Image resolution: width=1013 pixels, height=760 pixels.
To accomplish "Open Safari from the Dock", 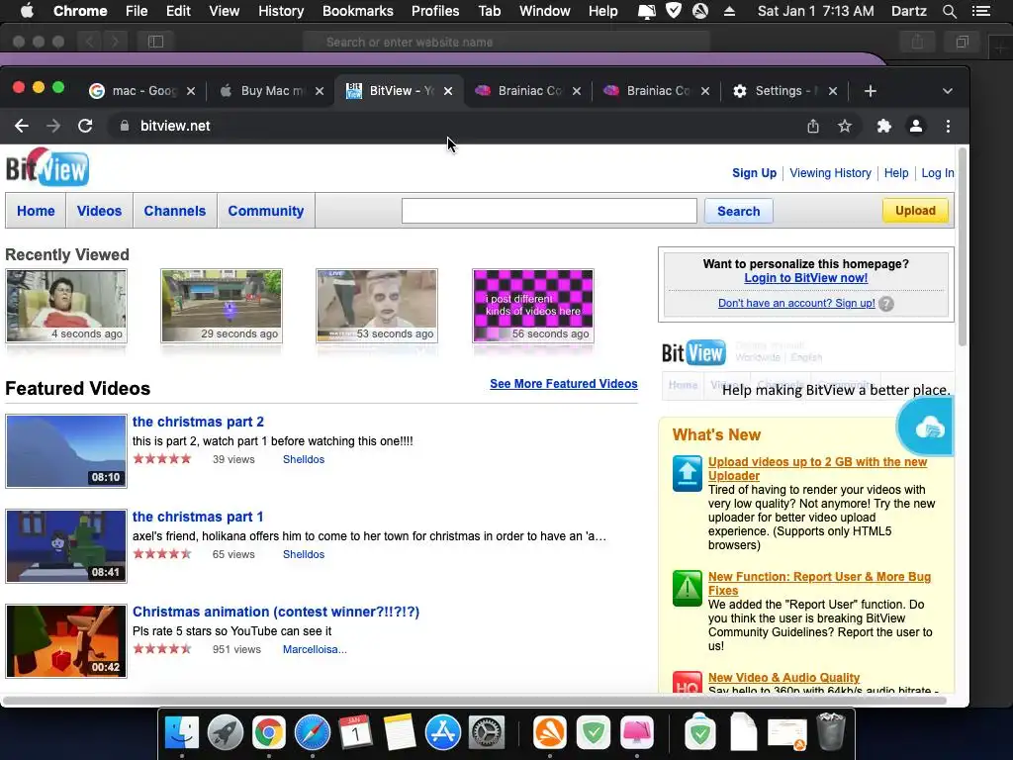I will coord(312,733).
